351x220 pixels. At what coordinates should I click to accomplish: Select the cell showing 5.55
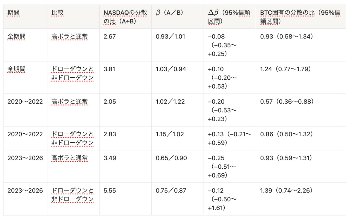pos(125,199)
